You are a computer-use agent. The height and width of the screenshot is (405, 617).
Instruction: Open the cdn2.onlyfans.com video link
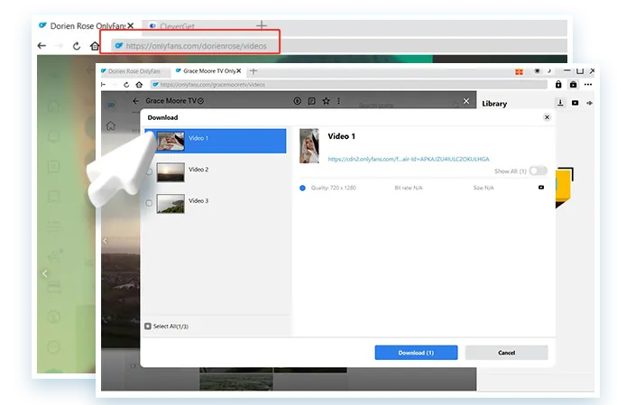pos(409,159)
